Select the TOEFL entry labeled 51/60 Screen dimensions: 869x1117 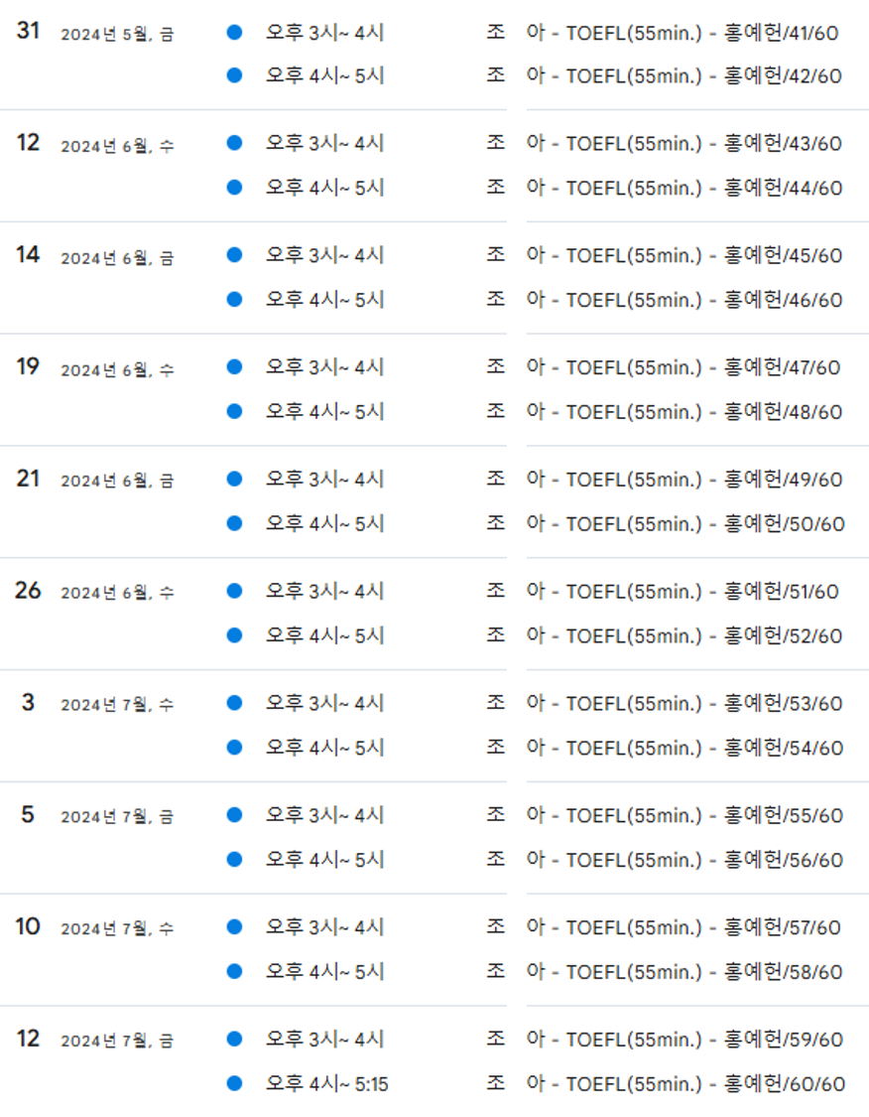click(663, 591)
